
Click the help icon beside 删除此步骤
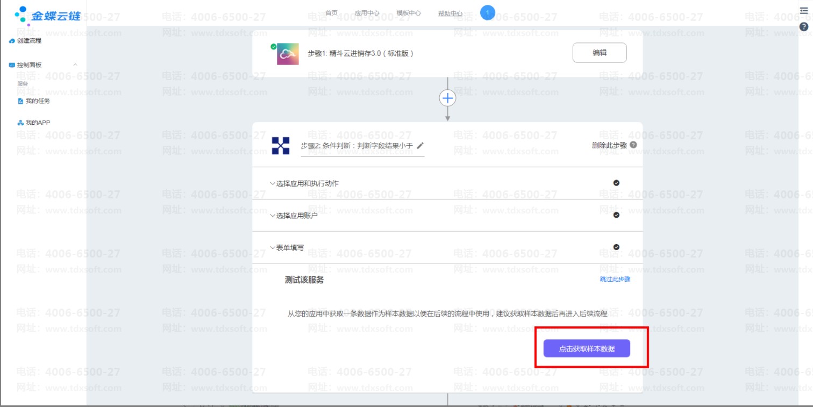633,145
